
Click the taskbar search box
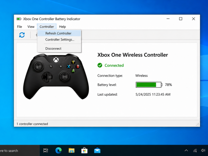(20, 151)
